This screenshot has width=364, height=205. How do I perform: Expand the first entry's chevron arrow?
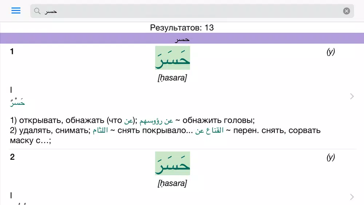click(x=352, y=96)
